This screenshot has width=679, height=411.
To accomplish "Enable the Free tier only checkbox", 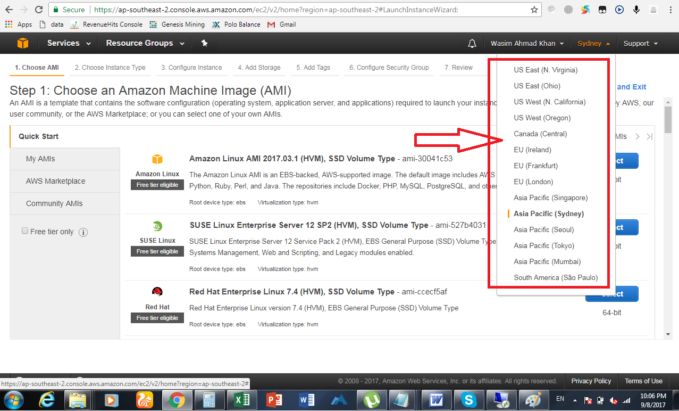I will coord(25,231).
